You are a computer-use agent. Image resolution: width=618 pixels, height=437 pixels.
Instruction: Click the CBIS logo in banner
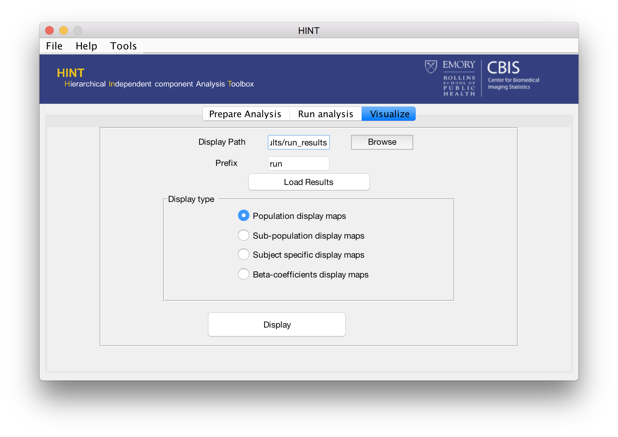[x=504, y=68]
